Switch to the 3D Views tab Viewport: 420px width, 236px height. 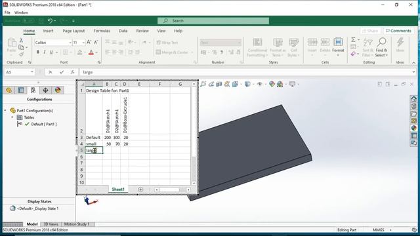pos(51,224)
